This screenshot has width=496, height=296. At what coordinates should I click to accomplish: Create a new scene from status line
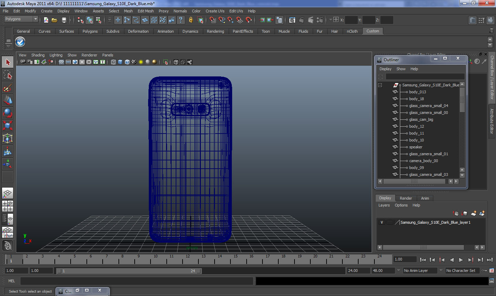click(46, 20)
